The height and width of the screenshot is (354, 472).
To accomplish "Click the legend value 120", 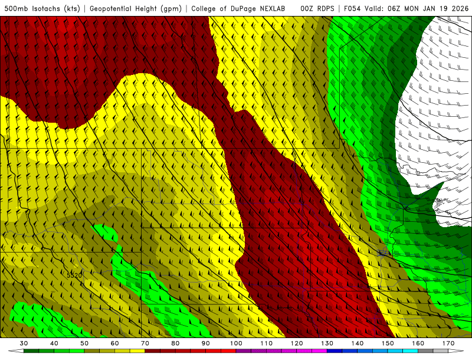I will [297, 343].
